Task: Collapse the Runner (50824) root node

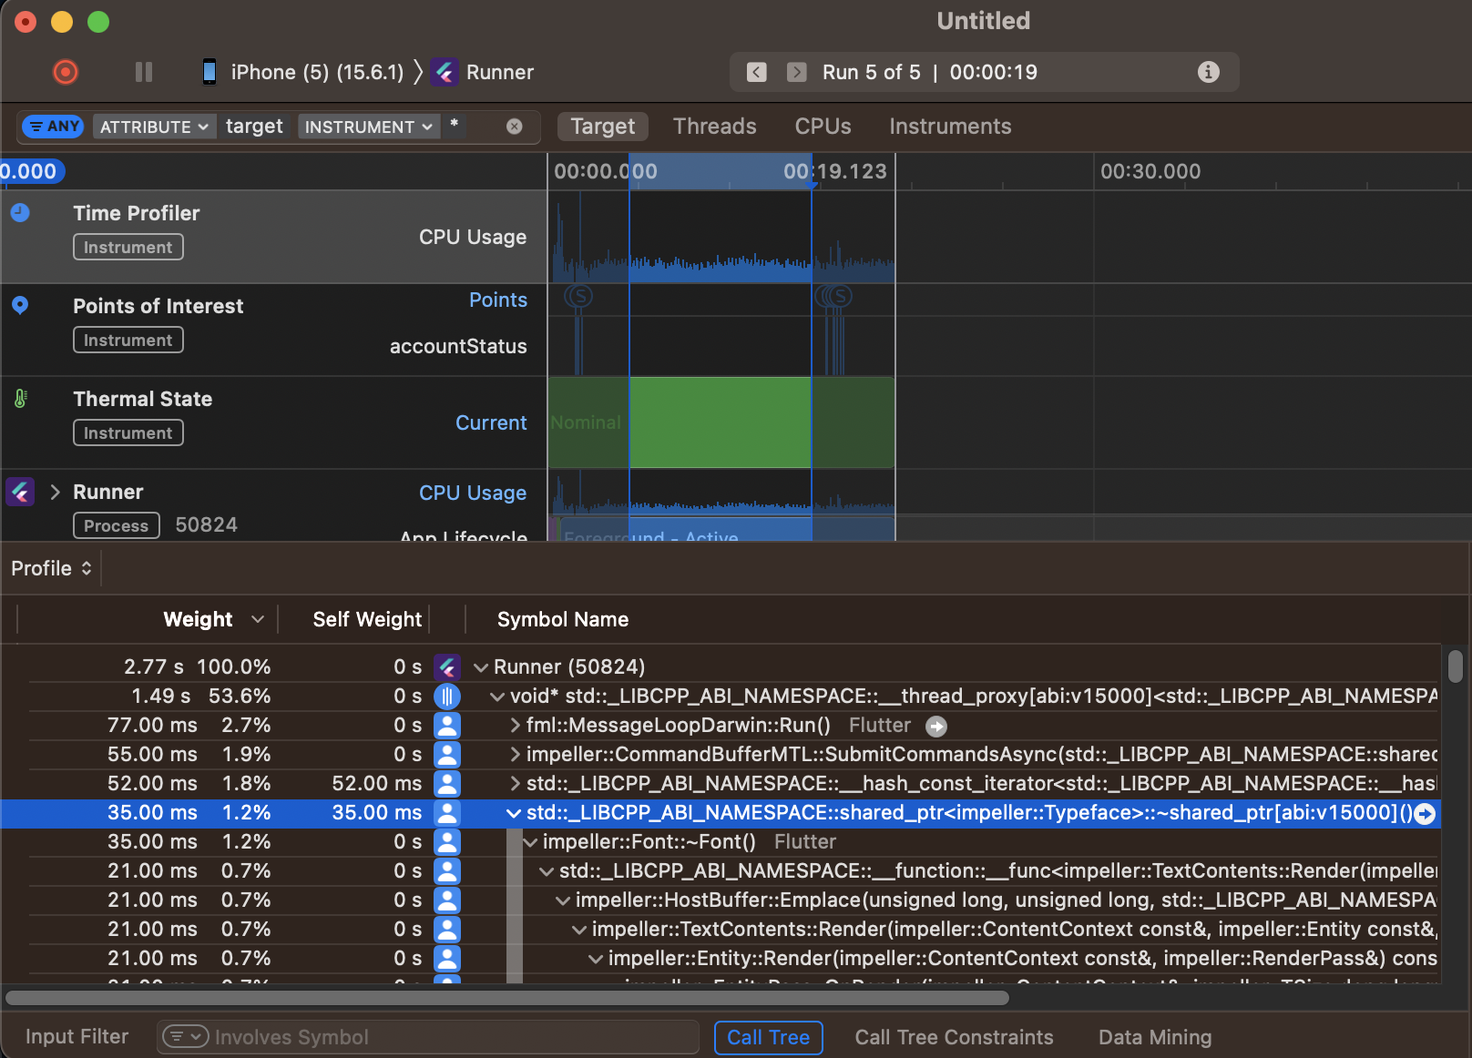Action: [x=481, y=666]
